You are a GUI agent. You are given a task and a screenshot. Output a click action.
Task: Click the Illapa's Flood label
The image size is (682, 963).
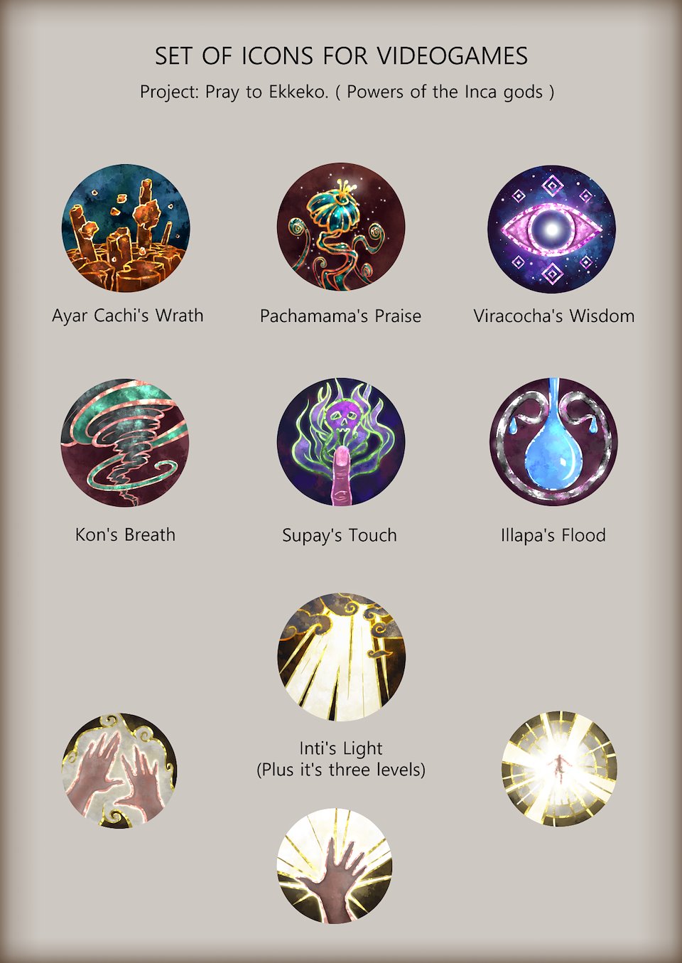click(x=553, y=536)
